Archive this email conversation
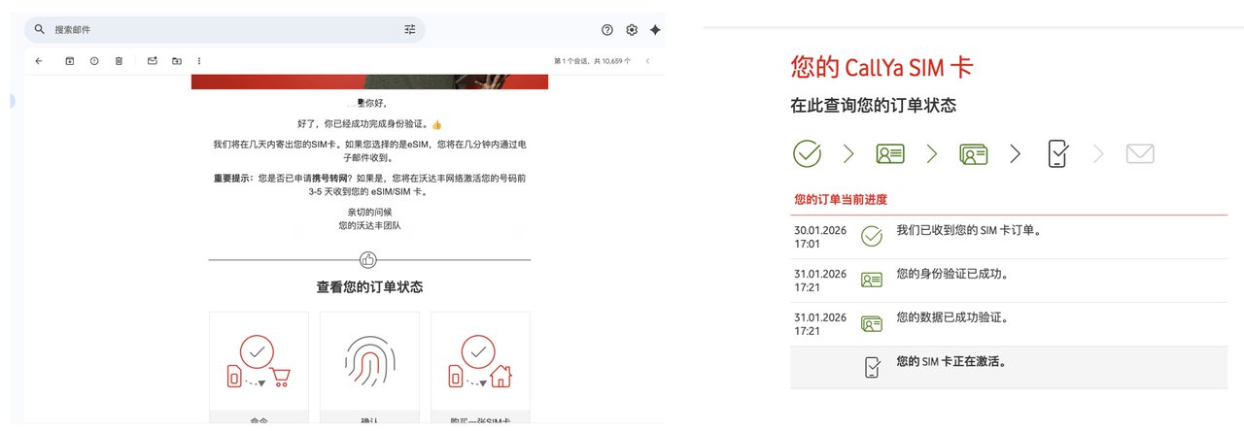 [70, 61]
